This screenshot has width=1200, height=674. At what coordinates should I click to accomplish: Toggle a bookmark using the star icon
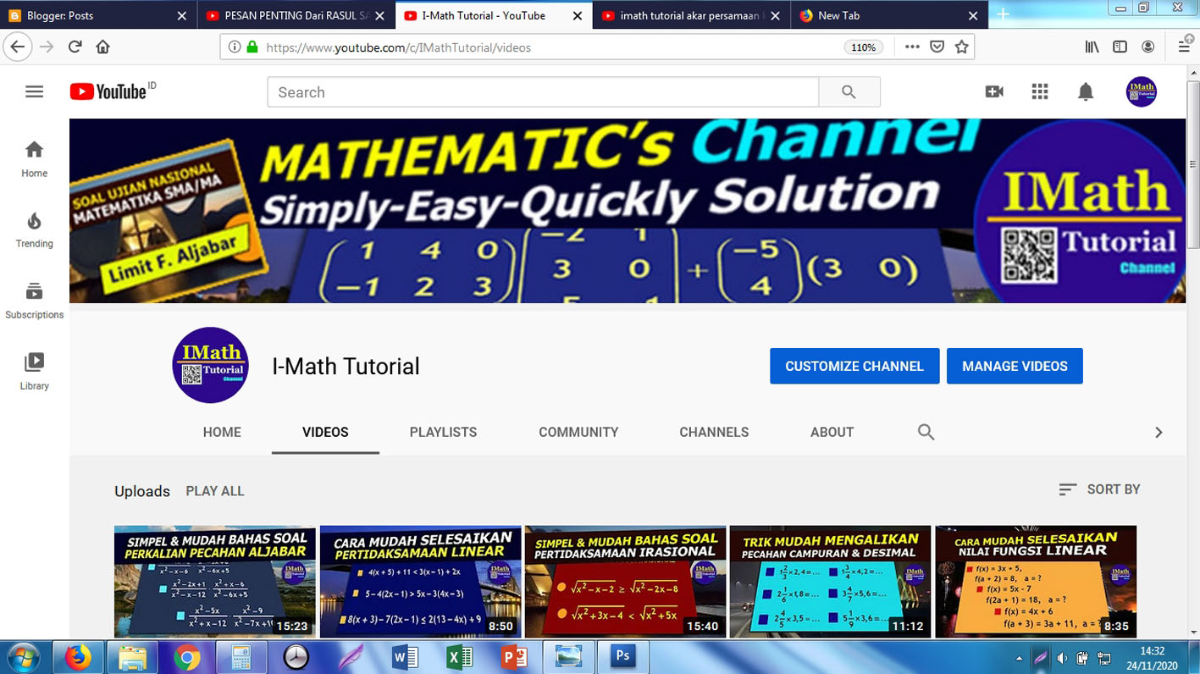point(961,47)
